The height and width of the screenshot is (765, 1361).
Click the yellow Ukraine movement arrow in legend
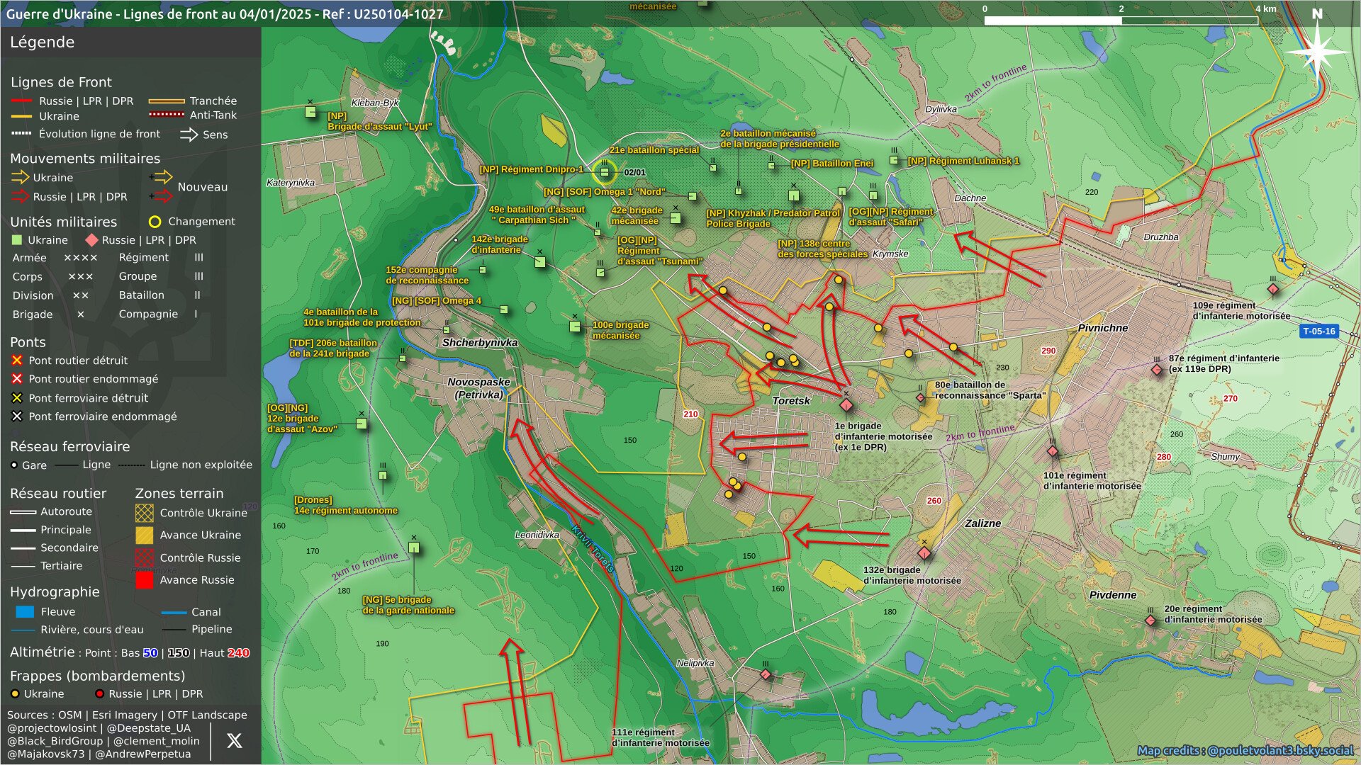point(20,177)
